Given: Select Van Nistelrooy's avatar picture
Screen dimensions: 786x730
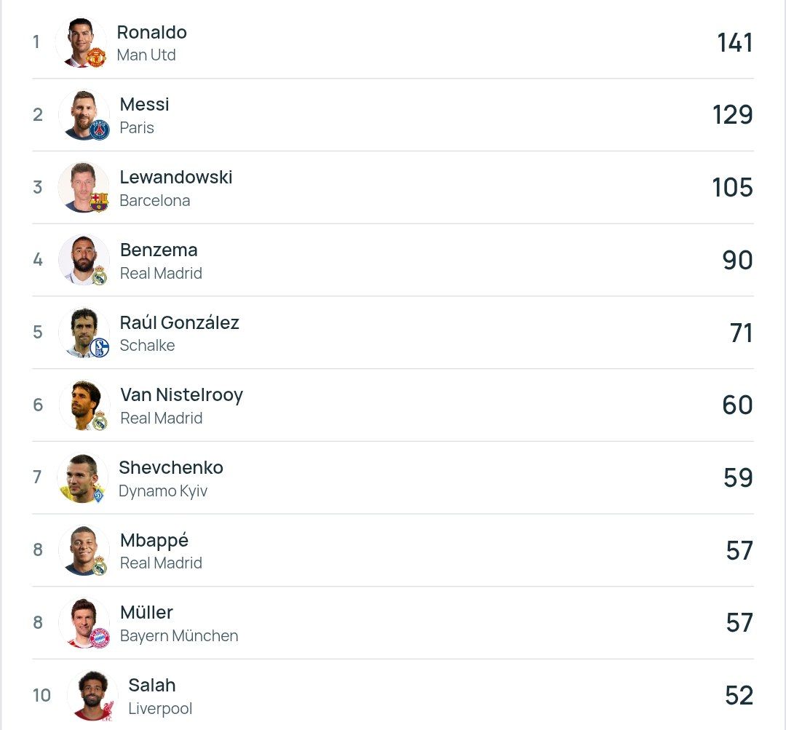Looking at the screenshot, I should pyautogui.click(x=82, y=403).
